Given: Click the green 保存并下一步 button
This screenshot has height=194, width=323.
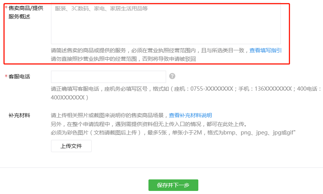Looking at the screenshot, I should (x=173, y=185).
